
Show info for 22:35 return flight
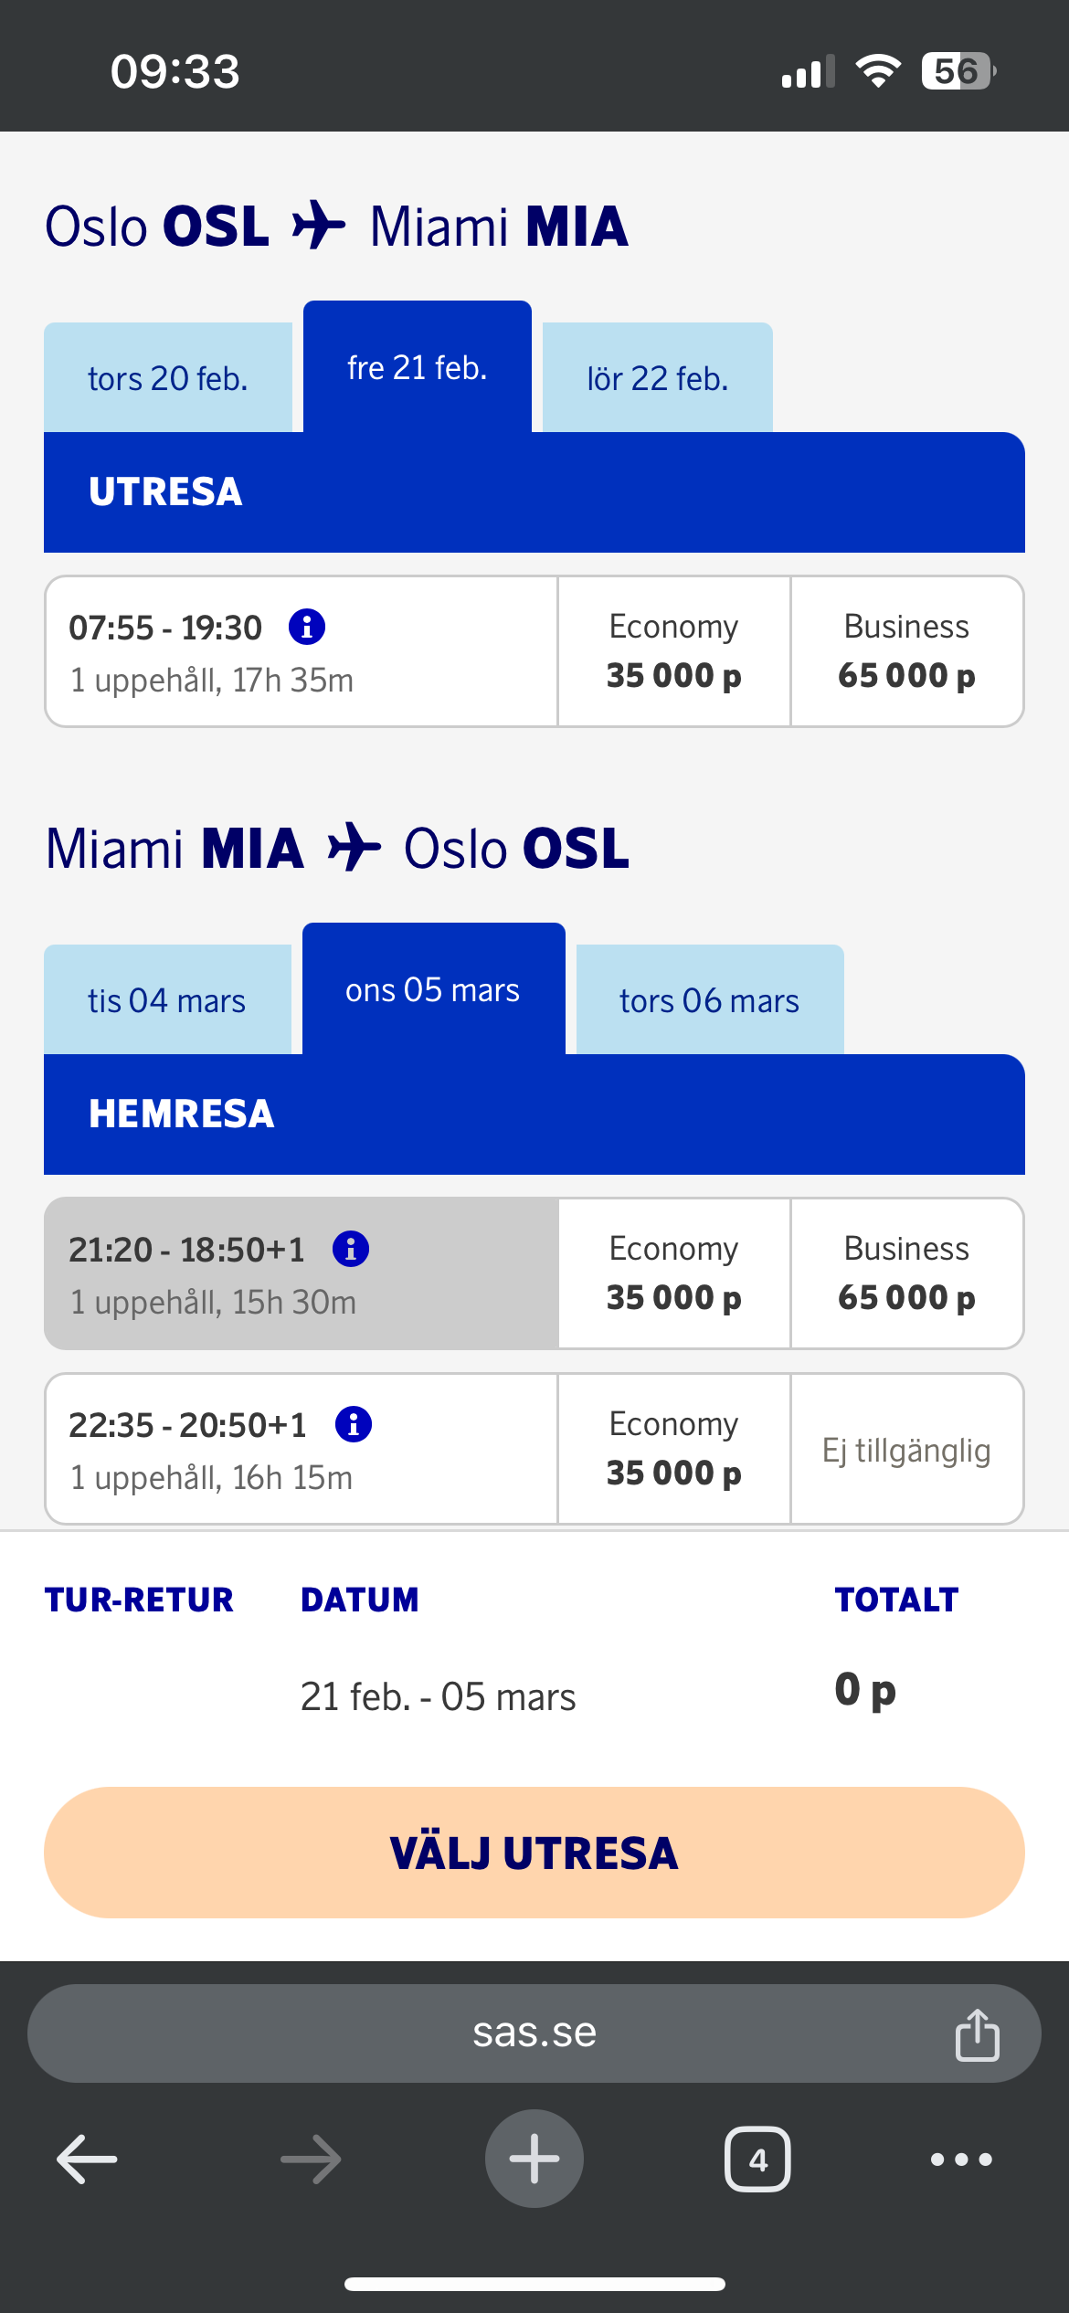[x=354, y=1424]
